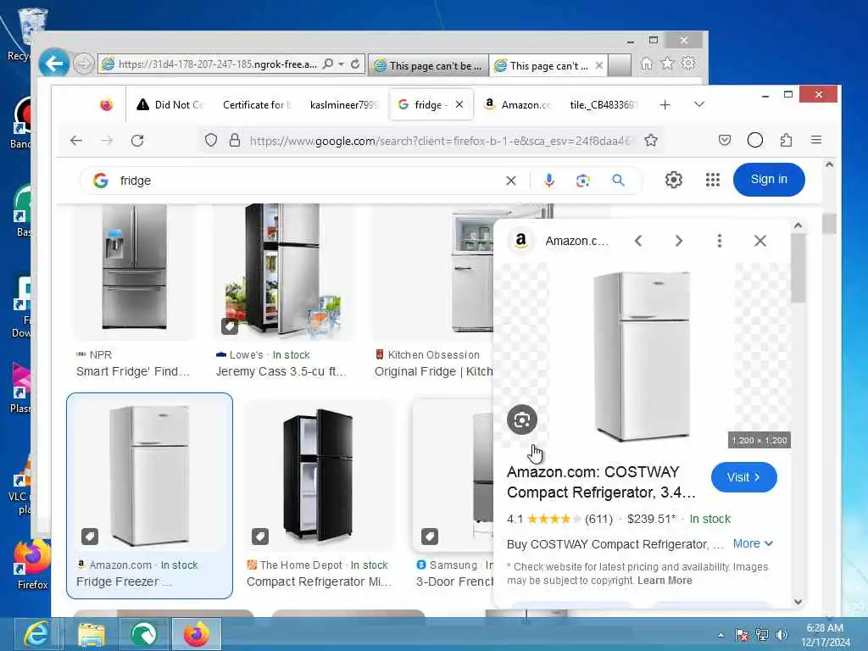Start voice search with the microphone icon

click(x=548, y=181)
